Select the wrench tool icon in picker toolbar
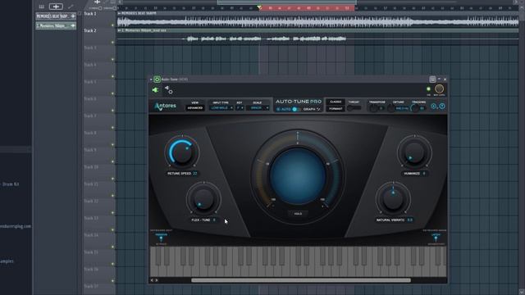This screenshot has height=295, width=525. pos(71,7)
